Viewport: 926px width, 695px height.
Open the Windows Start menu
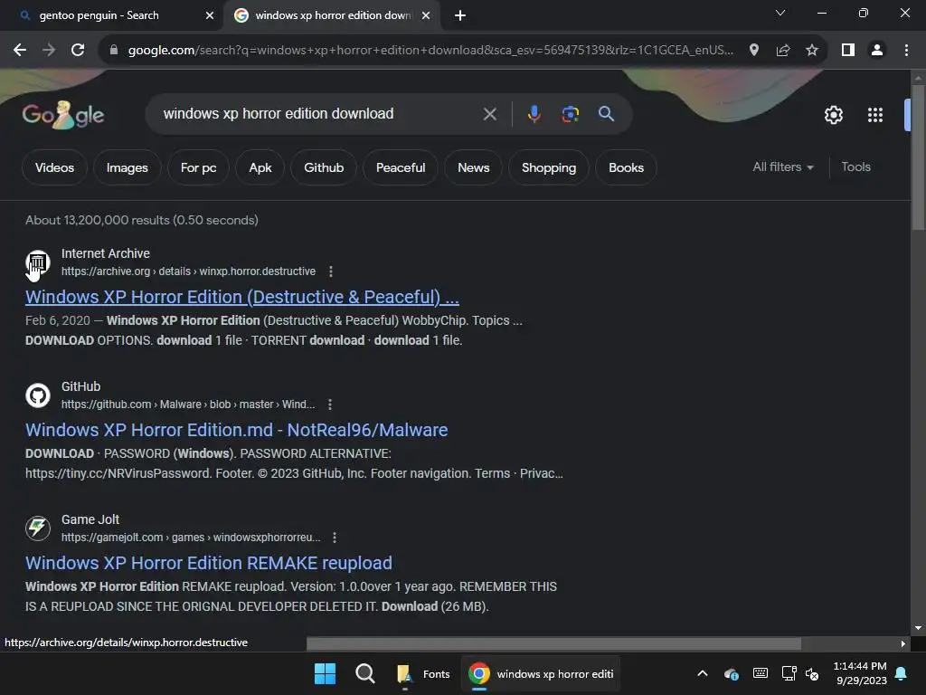tap(325, 673)
